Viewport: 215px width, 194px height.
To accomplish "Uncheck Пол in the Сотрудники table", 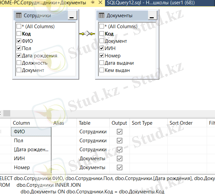I will click(x=19, y=48).
